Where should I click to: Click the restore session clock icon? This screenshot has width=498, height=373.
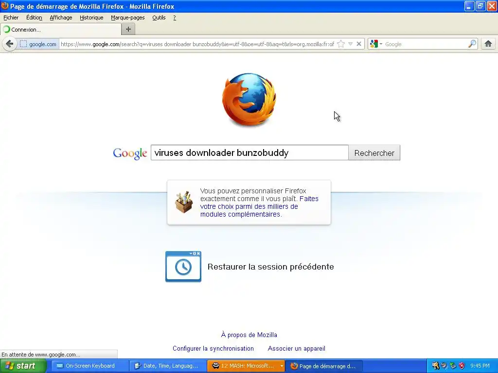click(183, 267)
